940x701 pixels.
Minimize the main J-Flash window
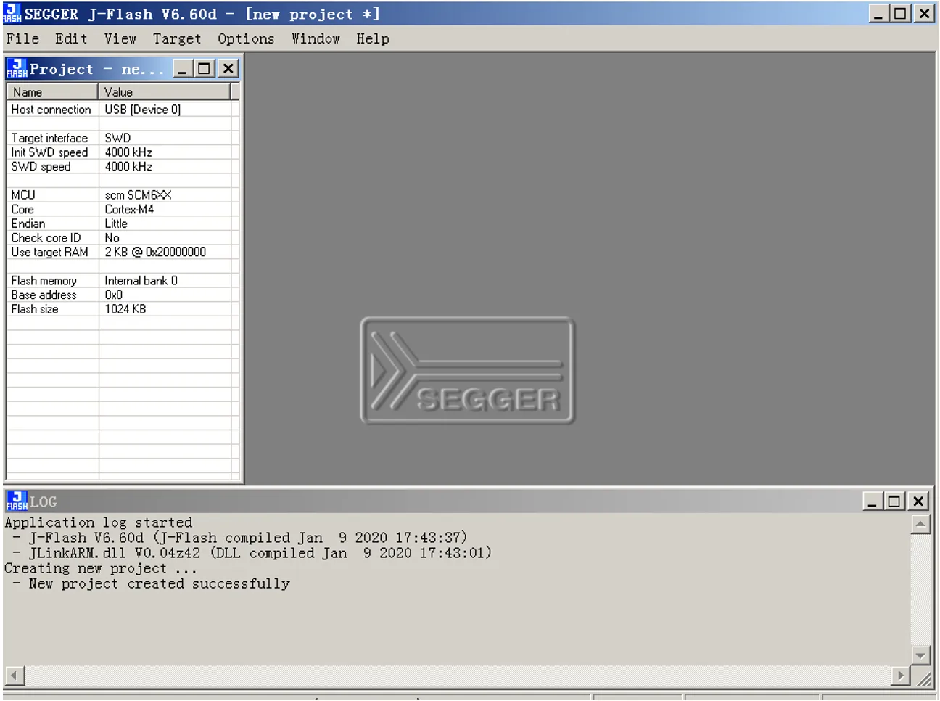coord(878,13)
